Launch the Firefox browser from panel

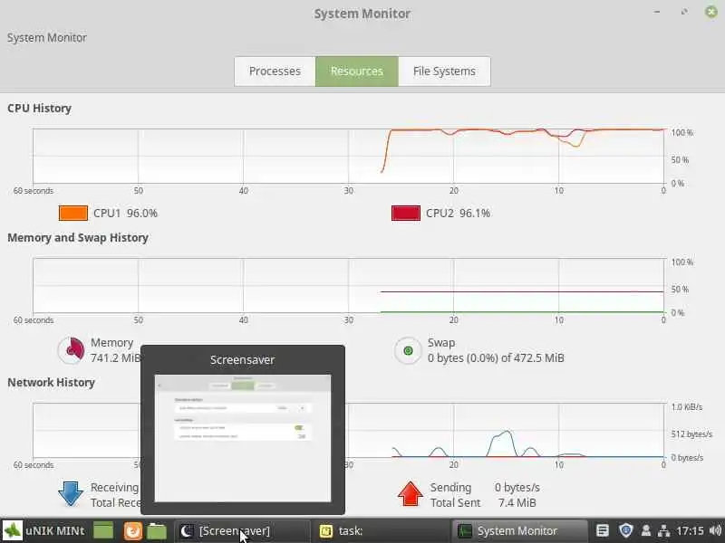132,531
